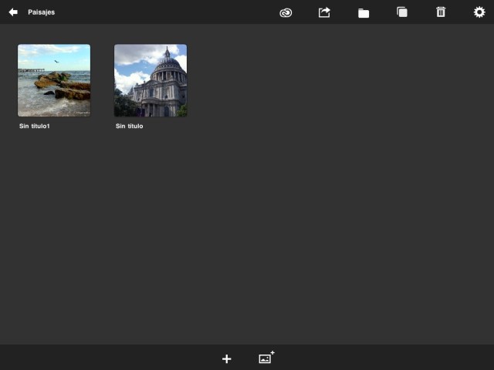Click the add image icon in bottom bar

(266, 358)
